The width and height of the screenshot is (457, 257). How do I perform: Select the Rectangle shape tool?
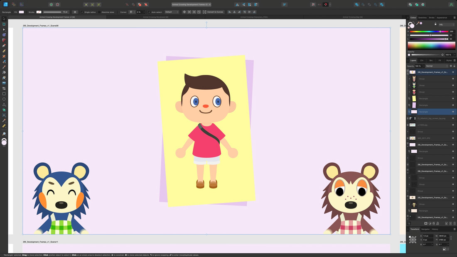click(x=4, y=94)
